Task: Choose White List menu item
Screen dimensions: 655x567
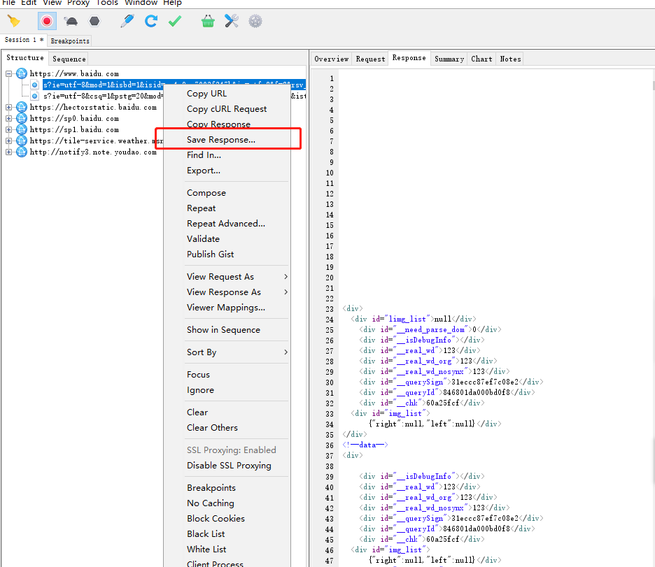Action: point(227,550)
